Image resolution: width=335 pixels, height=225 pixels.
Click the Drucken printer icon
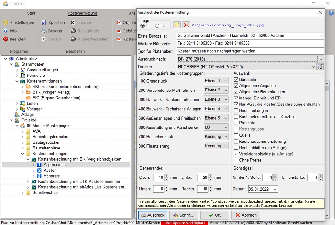44,31
